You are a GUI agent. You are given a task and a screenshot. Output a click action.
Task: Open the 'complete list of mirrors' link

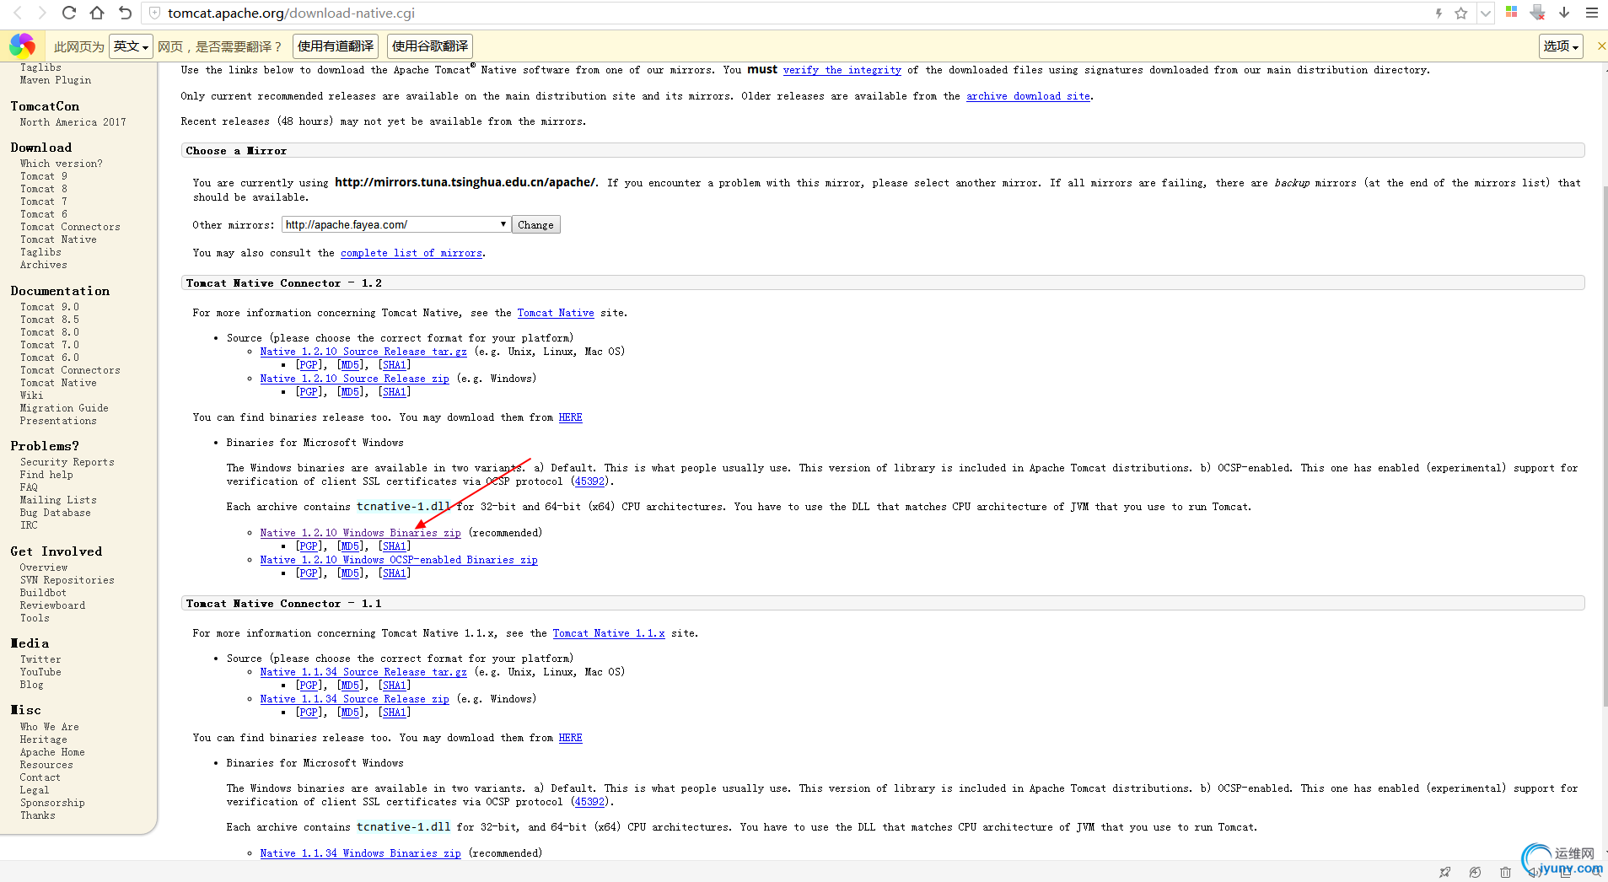(411, 253)
